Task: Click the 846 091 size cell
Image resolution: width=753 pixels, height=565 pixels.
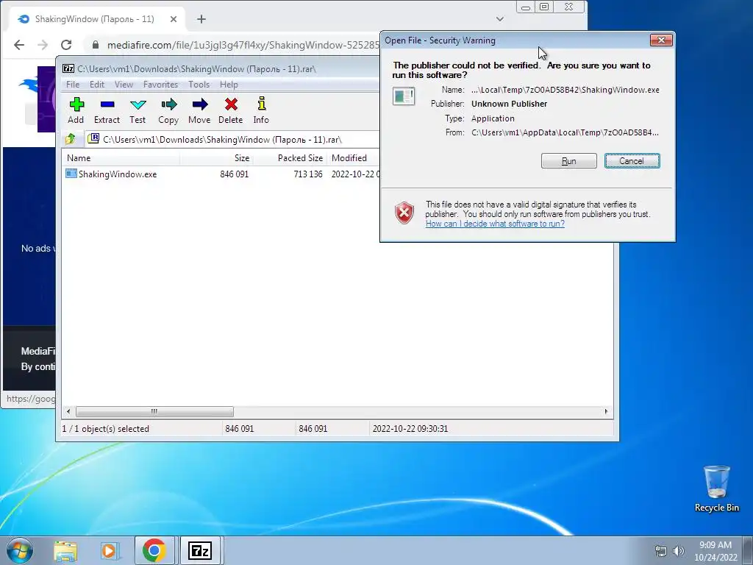Action: [235, 174]
